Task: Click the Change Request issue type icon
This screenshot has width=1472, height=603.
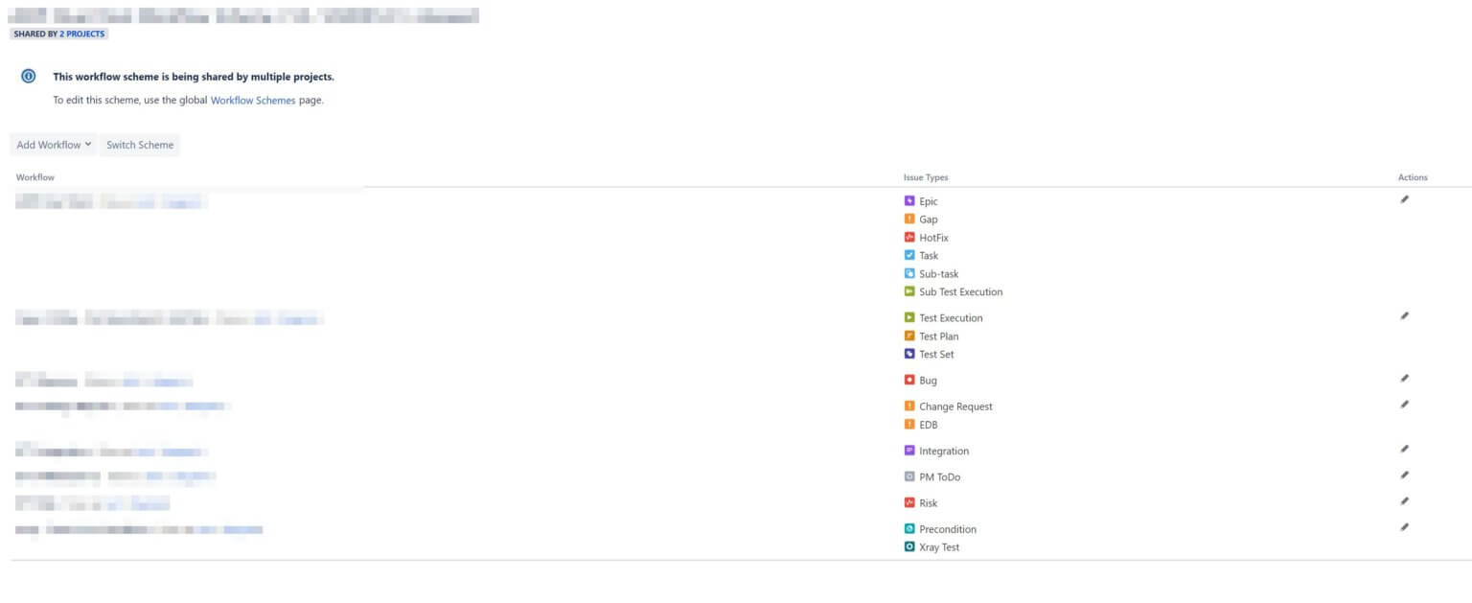Action: pos(909,406)
